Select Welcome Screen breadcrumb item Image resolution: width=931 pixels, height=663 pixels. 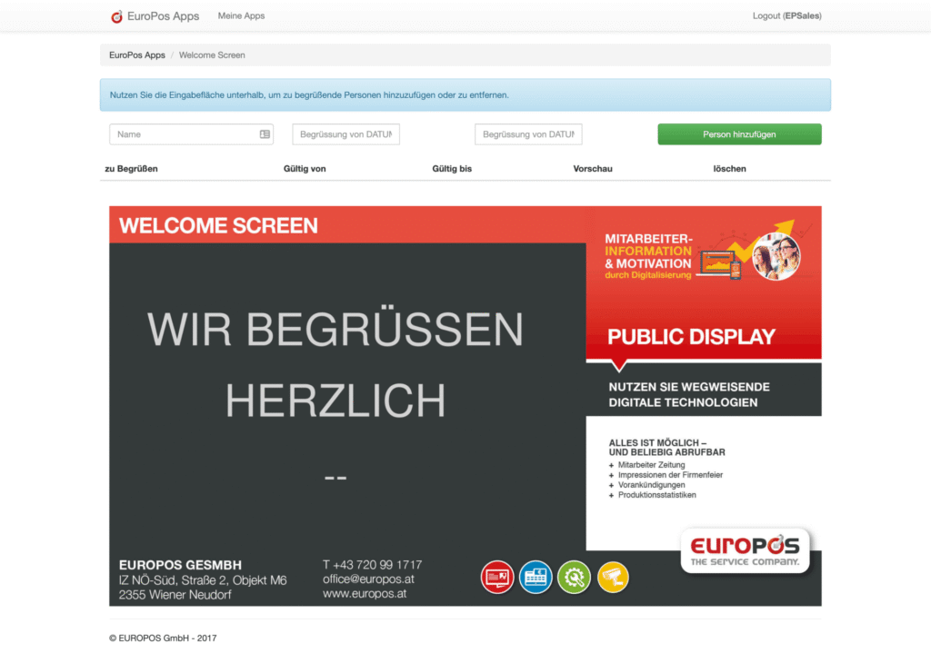coord(212,55)
